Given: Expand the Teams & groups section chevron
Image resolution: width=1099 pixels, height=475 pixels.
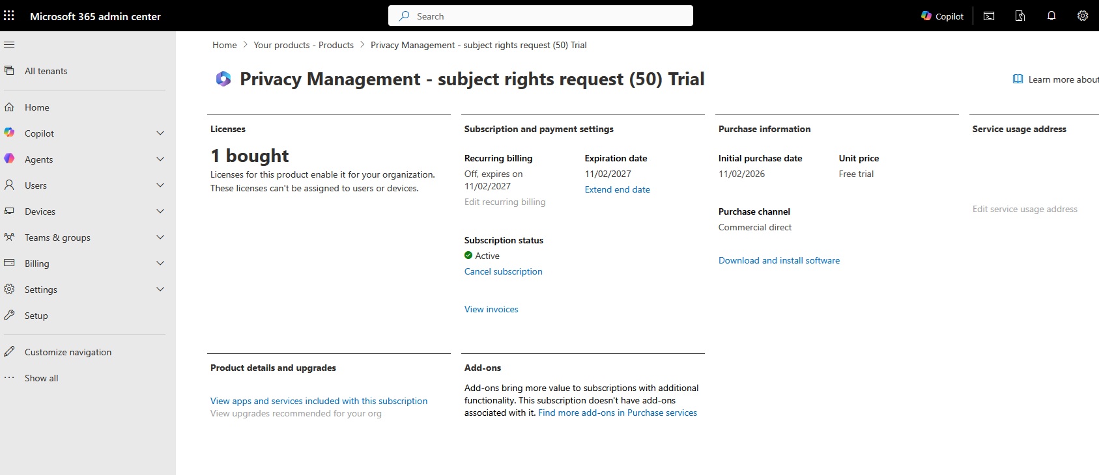Looking at the screenshot, I should (x=160, y=237).
